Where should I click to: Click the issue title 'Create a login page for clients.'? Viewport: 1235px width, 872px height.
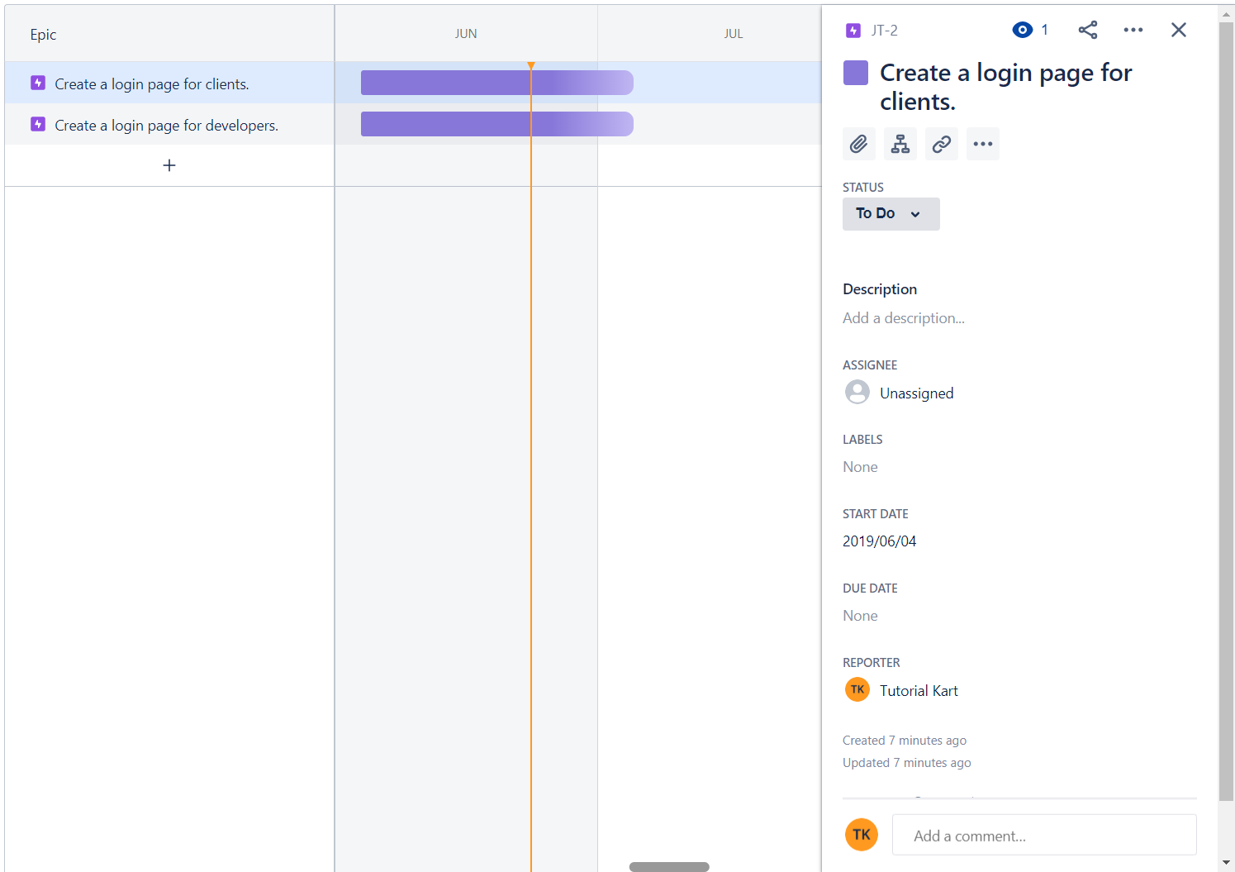[1005, 87]
